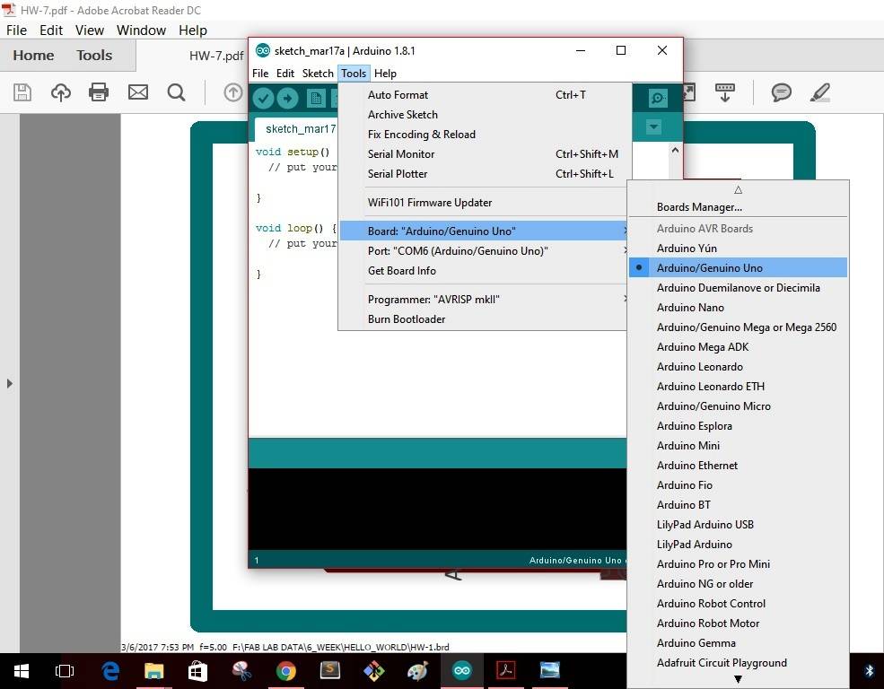Click the Arduino Verify checkmark button

(x=263, y=99)
